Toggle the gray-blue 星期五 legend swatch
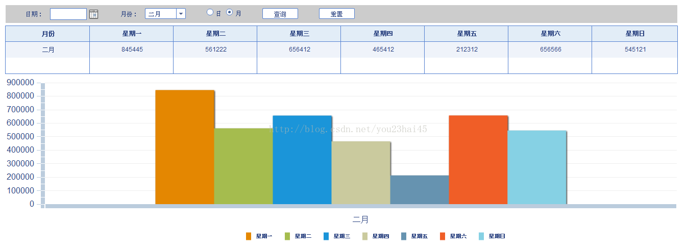 (x=404, y=236)
